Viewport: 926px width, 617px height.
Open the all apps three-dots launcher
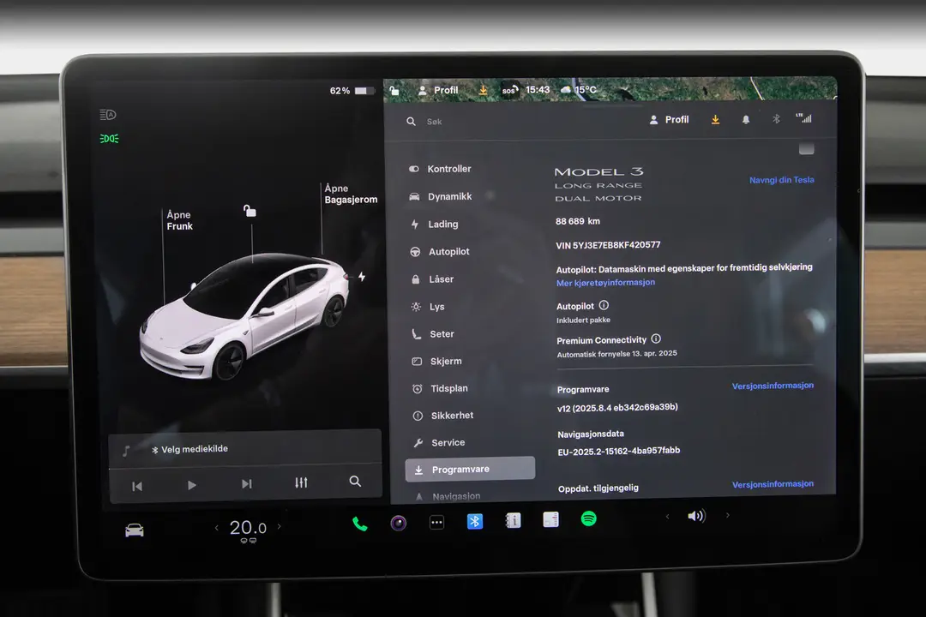click(436, 523)
